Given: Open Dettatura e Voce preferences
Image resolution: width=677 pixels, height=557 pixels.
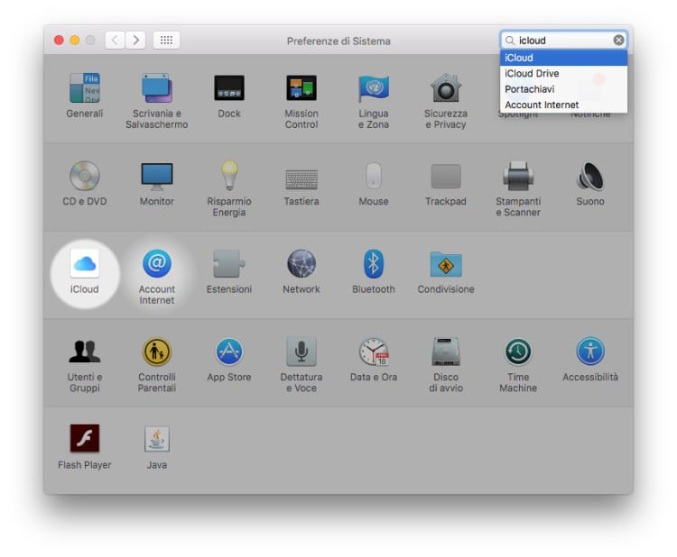Looking at the screenshot, I should pyautogui.click(x=301, y=352).
